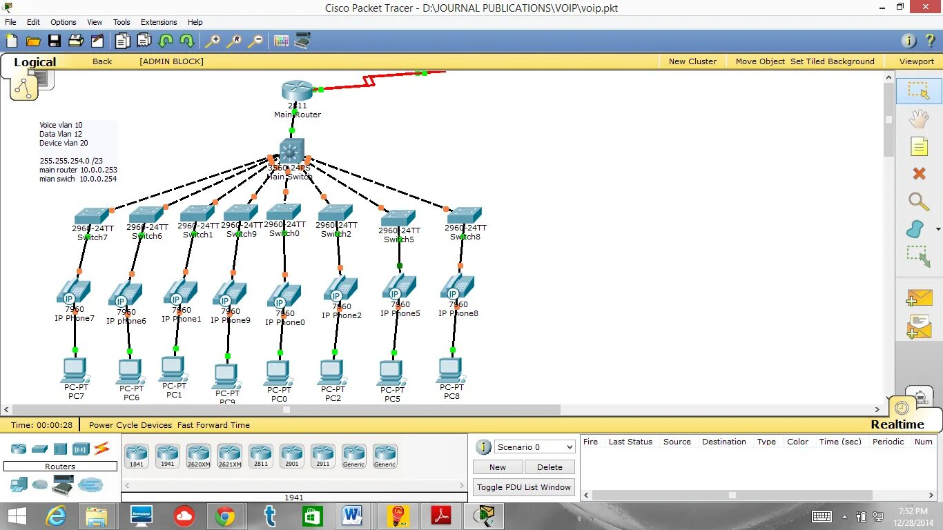943x530 pixels.
Task: Open the Extensions menu
Action: coord(159,22)
